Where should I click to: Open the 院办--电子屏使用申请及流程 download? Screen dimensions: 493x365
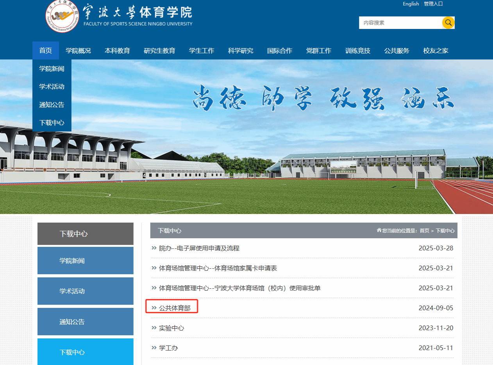[x=199, y=248]
